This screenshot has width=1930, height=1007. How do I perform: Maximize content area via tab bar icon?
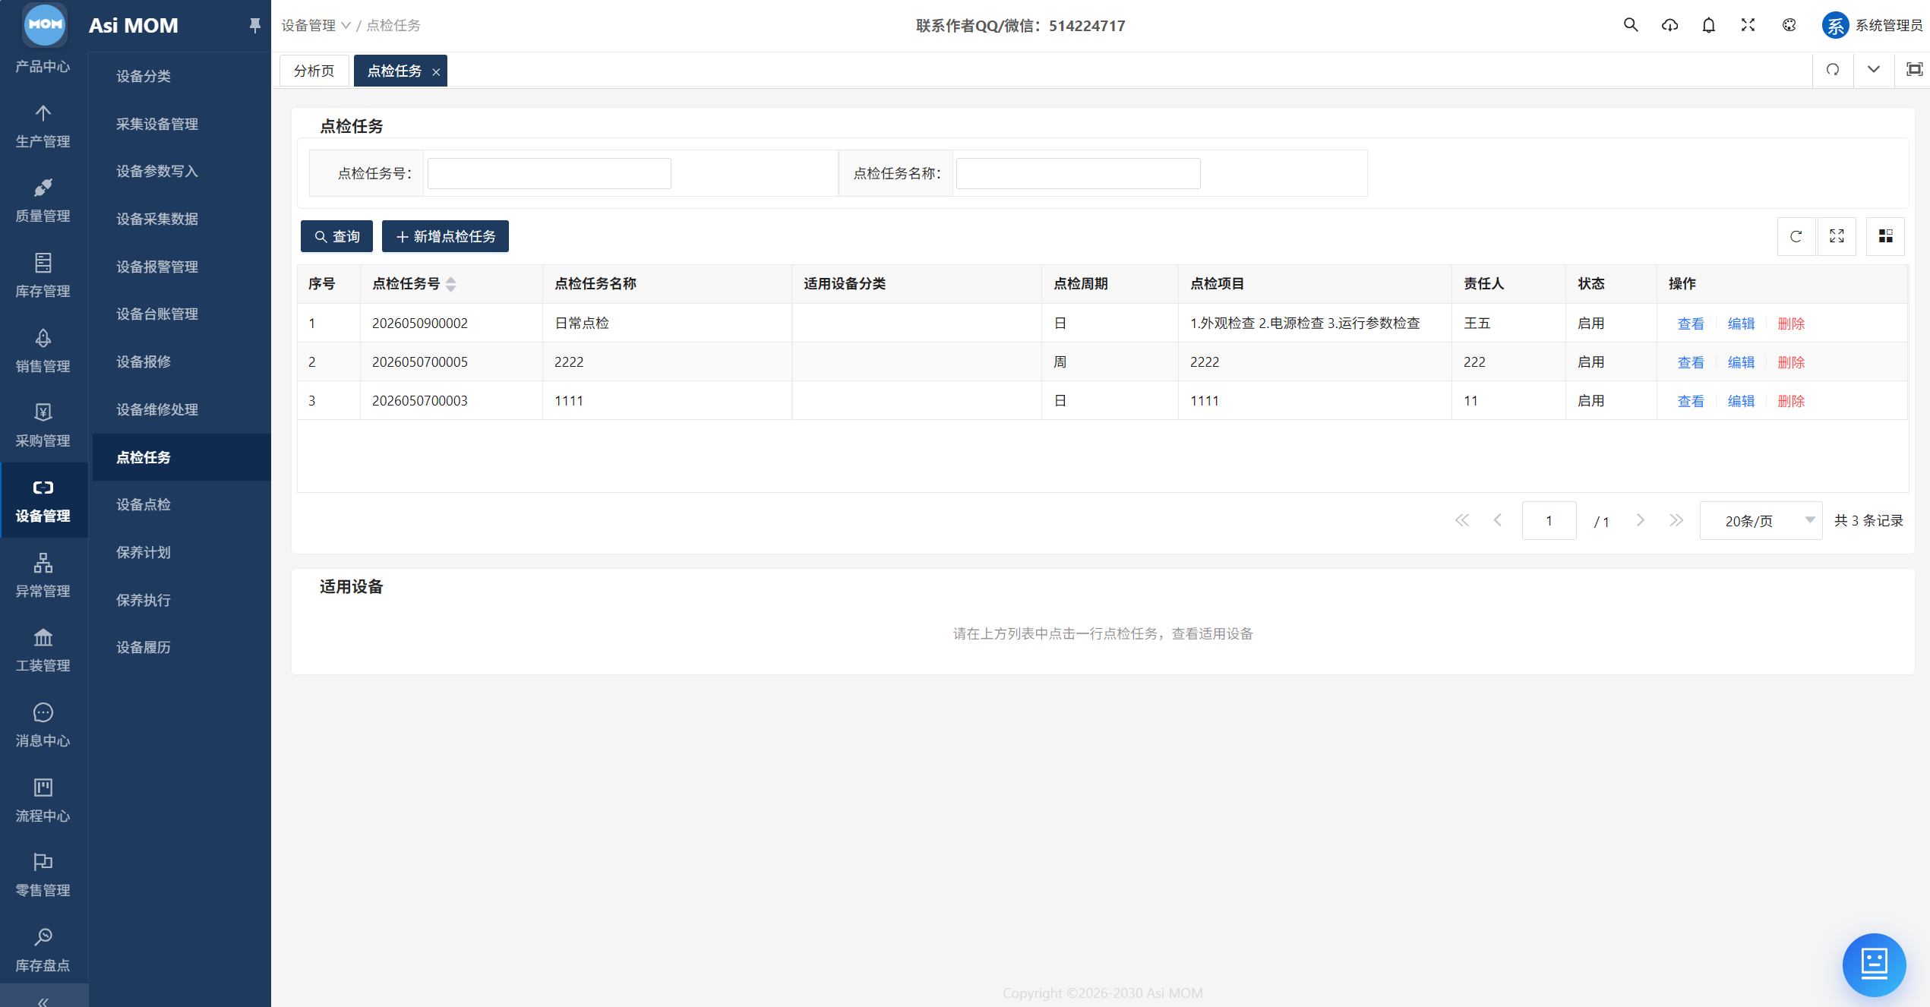1914,70
